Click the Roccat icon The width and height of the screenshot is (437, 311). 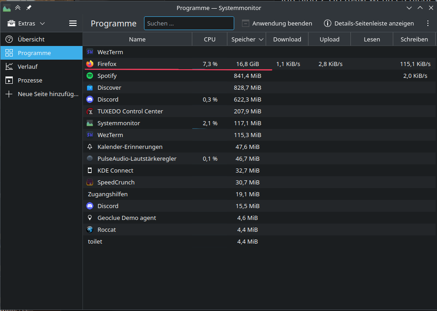click(90, 229)
